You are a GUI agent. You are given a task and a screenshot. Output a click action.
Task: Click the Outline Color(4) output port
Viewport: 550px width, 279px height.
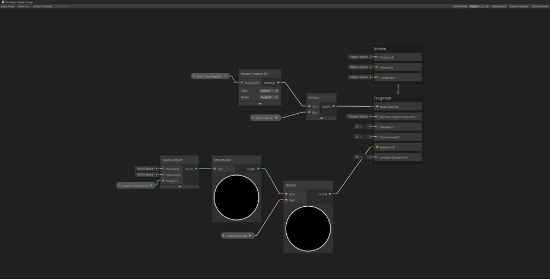tap(250, 236)
